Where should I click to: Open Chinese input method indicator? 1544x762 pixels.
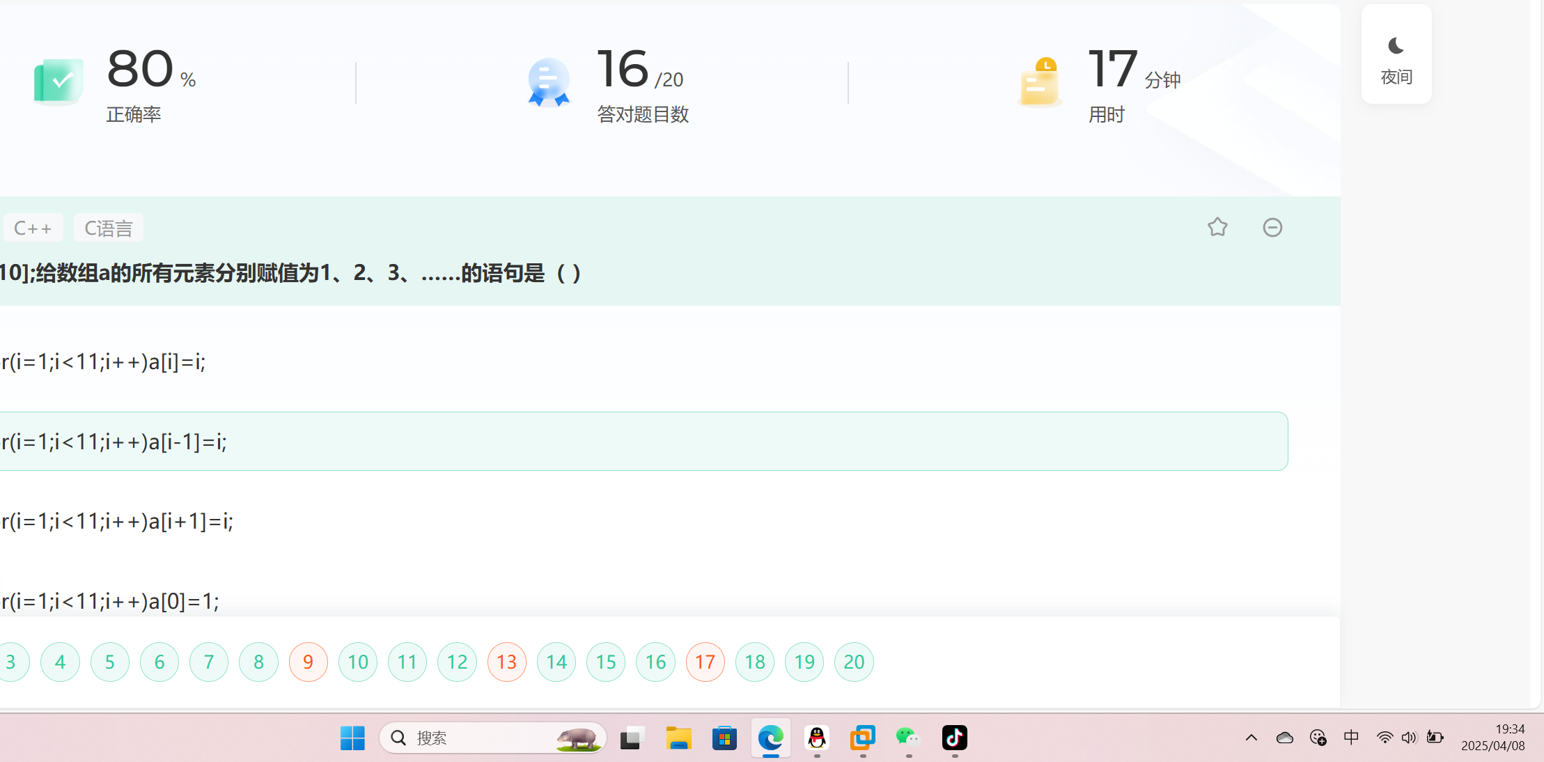click(1351, 738)
